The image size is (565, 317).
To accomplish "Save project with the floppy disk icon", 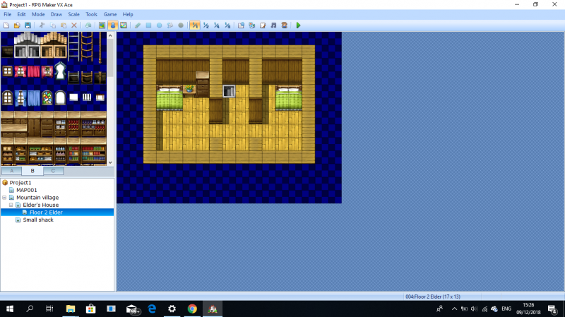I will tap(28, 25).
